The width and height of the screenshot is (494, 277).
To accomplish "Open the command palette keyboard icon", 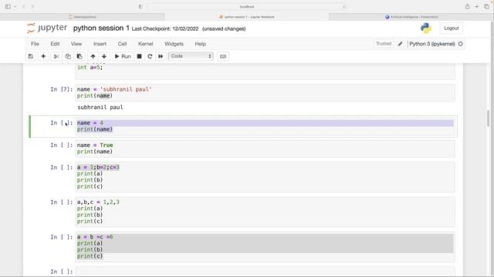I will [223, 56].
